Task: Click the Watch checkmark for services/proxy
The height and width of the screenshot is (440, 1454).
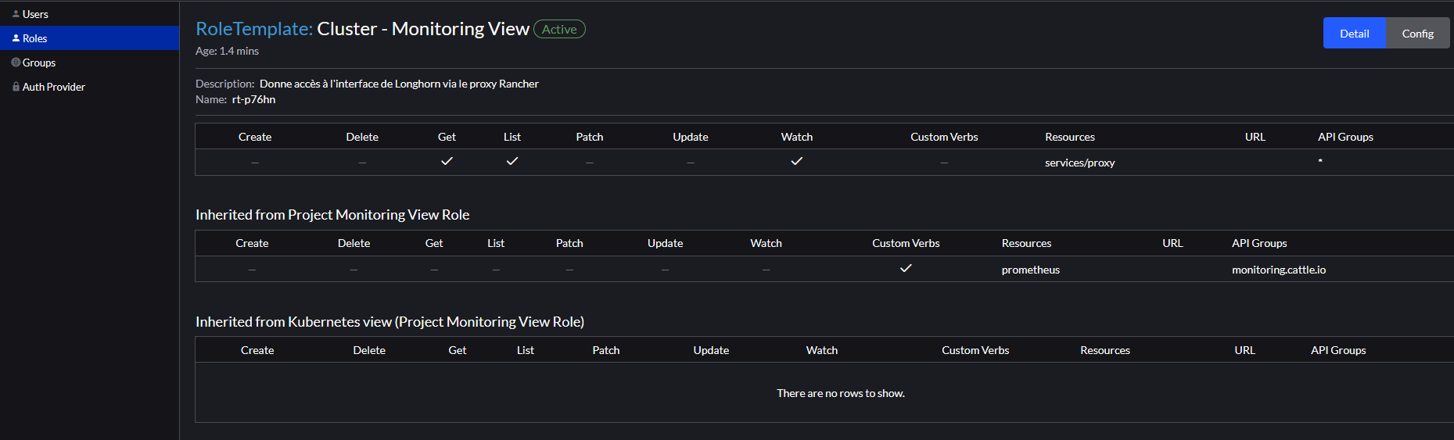Action: click(797, 161)
